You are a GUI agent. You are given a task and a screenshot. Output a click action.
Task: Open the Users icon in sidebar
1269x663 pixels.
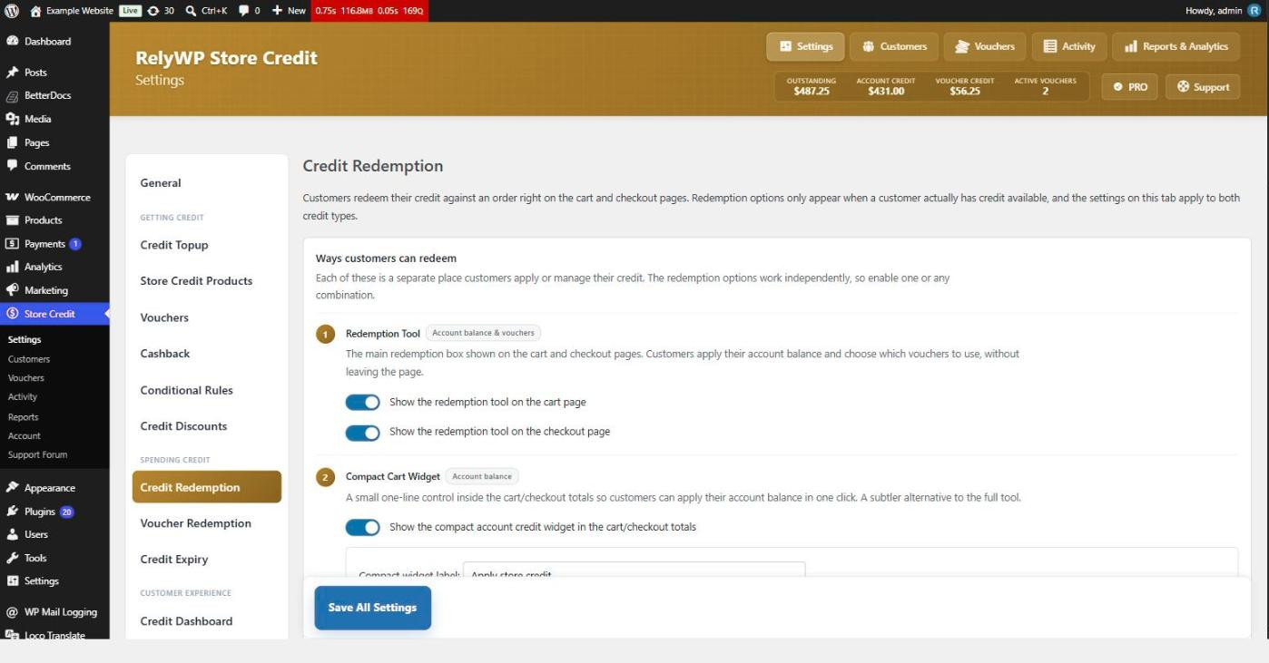tap(13, 534)
